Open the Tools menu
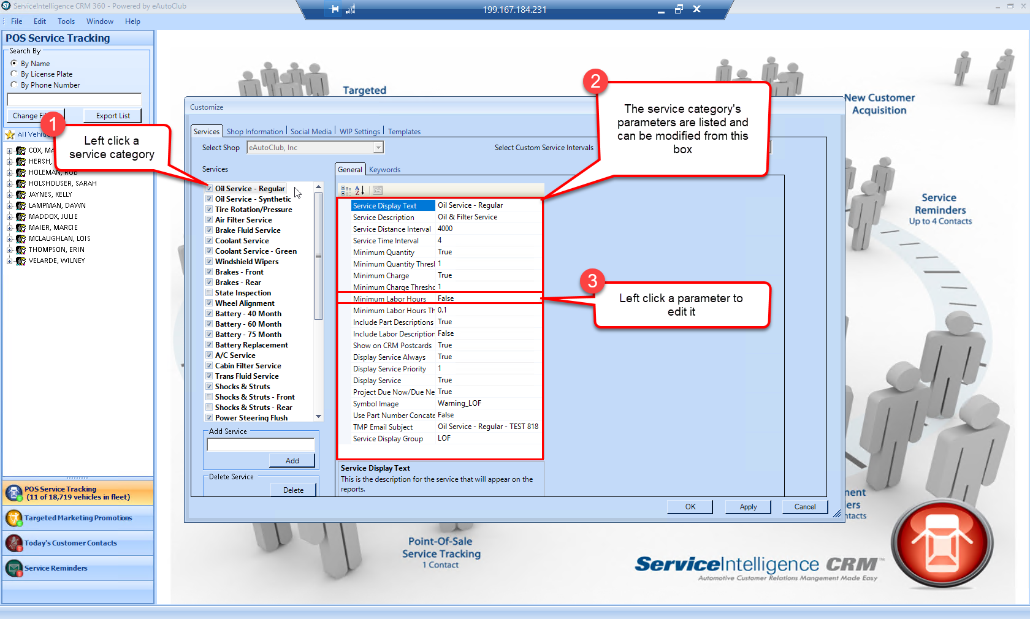The width and height of the screenshot is (1030, 619). pyautogui.click(x=66, y=21)
